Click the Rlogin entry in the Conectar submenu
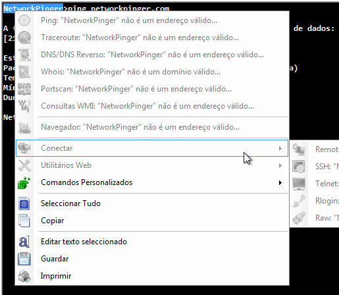This screenshot has width=339, height=295. coord(315,201)
